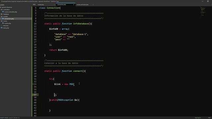
Task: Click the INSERT MODE line/column status text
Action: coord(10,118)
